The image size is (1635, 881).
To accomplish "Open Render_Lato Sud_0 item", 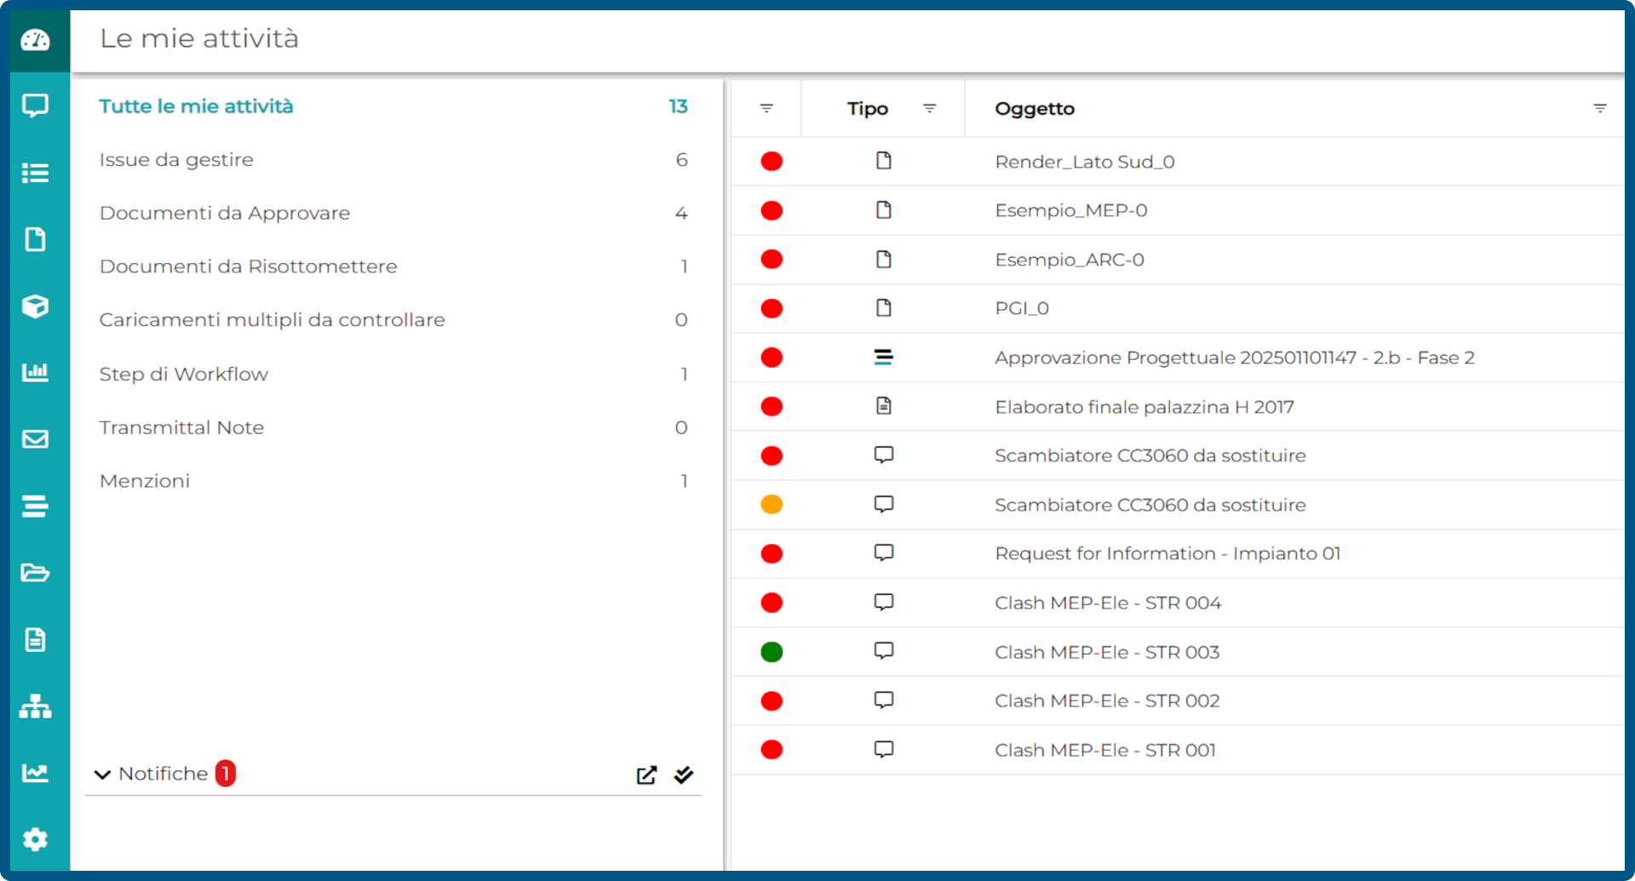I will pos(1085,162).
